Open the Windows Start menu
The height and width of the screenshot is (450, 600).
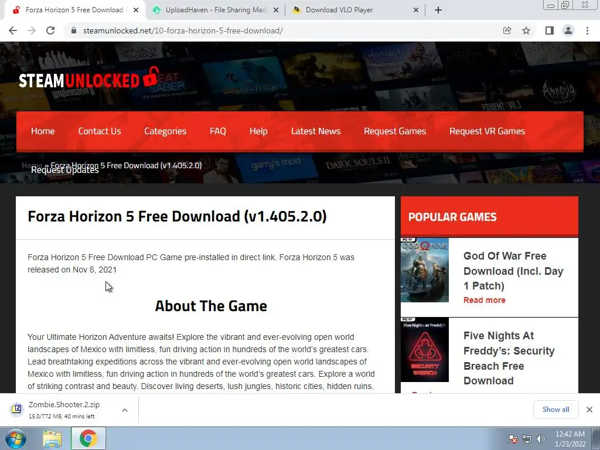coord(16,438)
